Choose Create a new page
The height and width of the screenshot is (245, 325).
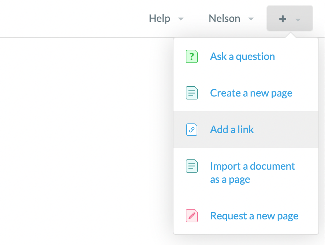[251, 93]
